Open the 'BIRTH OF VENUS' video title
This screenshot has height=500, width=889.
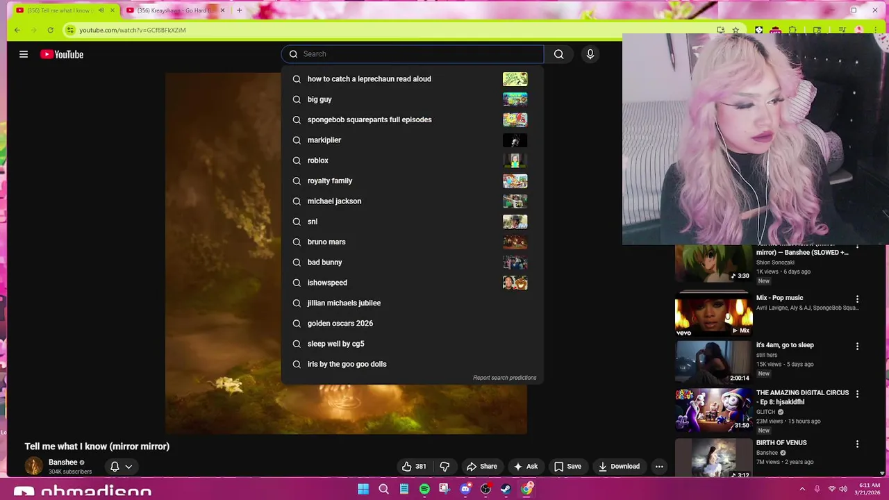[x=781, y=442]
